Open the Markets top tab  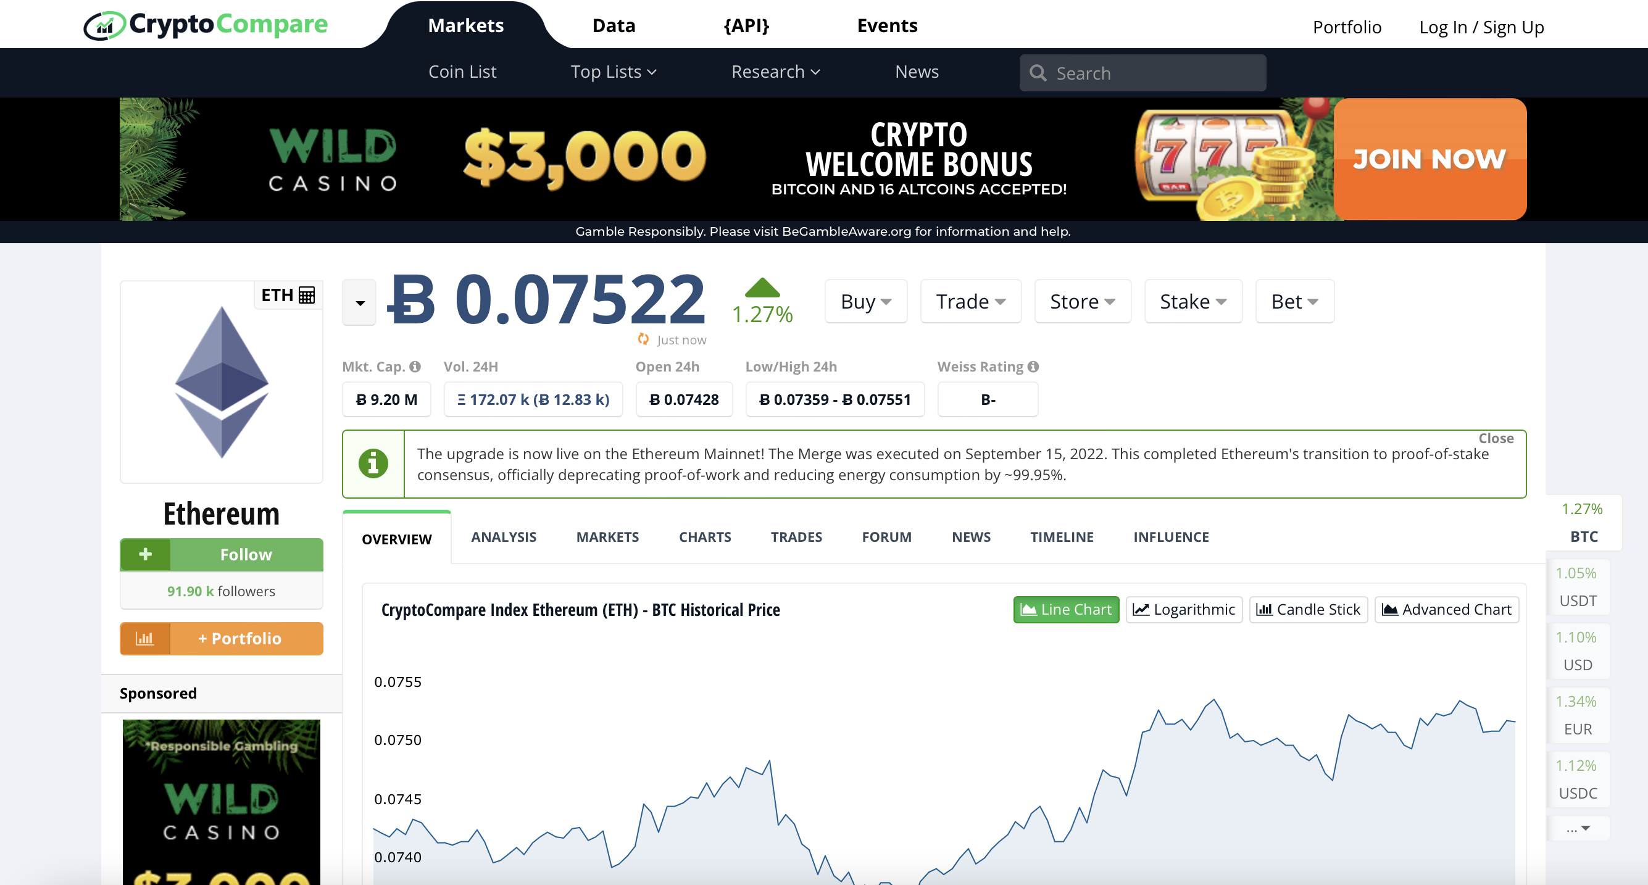click(x=466, y=25)
